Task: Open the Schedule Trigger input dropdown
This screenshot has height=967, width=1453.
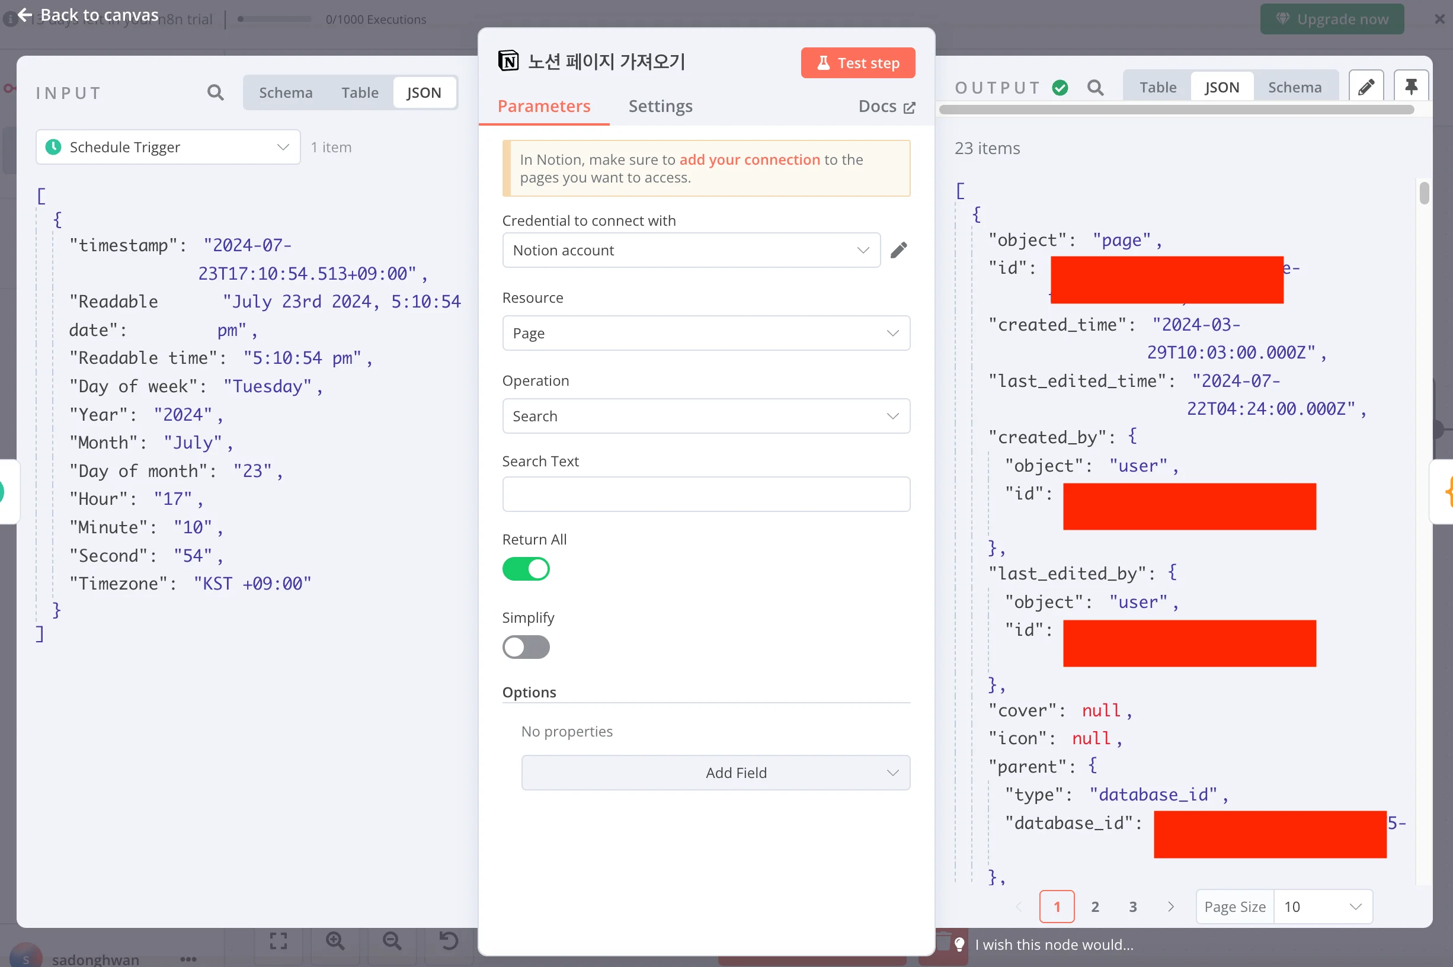Action: coord(168,147)
